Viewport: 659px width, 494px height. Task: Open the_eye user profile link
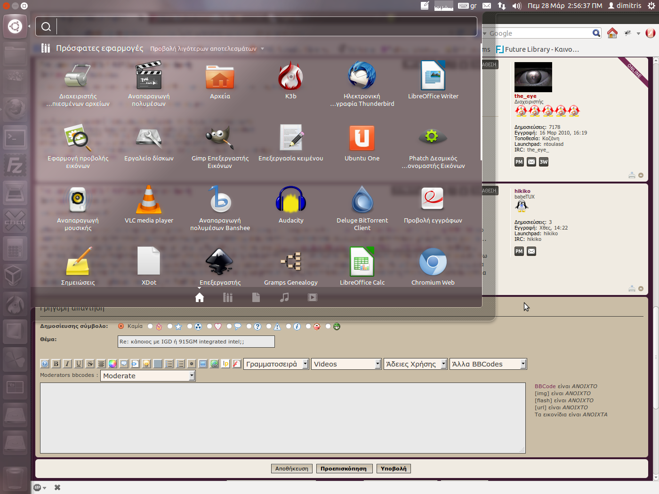[525, 96]
